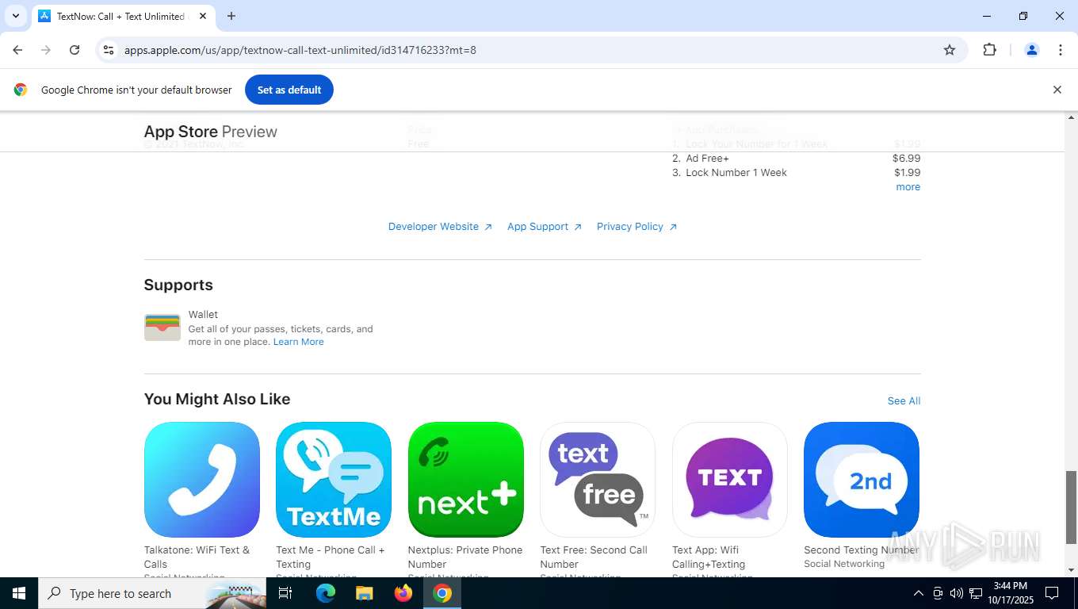Show hidden system tray icons
The height and width of the screenshot is (609, 1078).
coord(919,593)
